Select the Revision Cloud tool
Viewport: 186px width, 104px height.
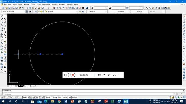pyautogui.click(x=2, y=37)
